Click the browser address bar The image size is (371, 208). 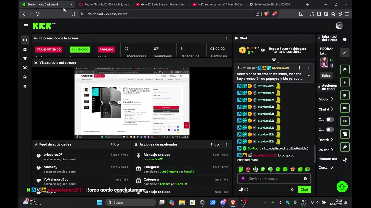coord(168,14)
